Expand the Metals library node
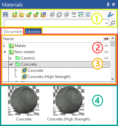The image size is (118, 126). coord(4,46)
